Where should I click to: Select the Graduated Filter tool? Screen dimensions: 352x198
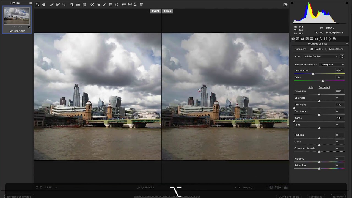coord(111,5)
